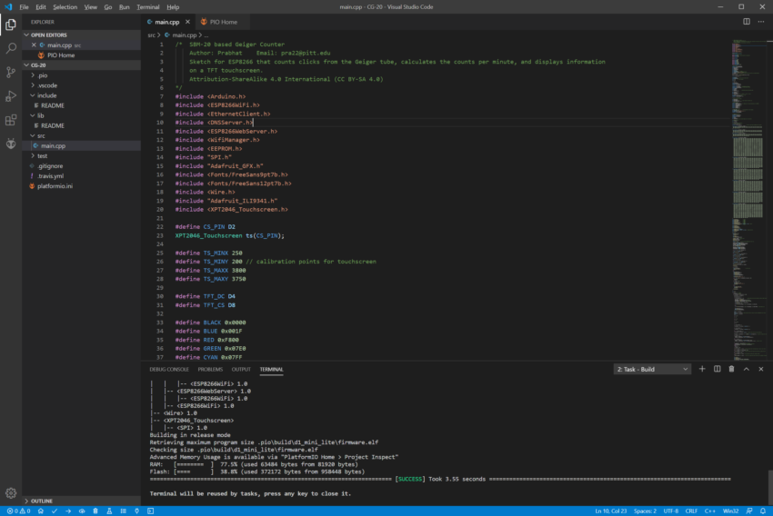Collapse the src folder

pos(41,135)
